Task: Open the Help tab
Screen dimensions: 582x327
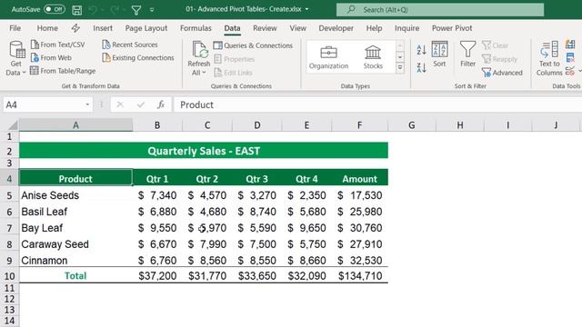Action: click(374, 28)
